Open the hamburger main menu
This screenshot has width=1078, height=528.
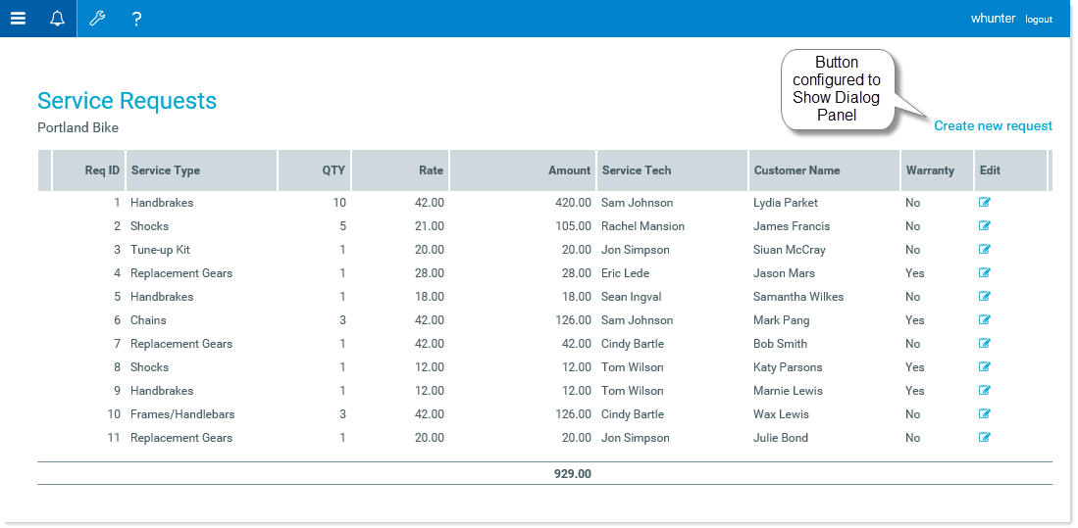(18, 19)
